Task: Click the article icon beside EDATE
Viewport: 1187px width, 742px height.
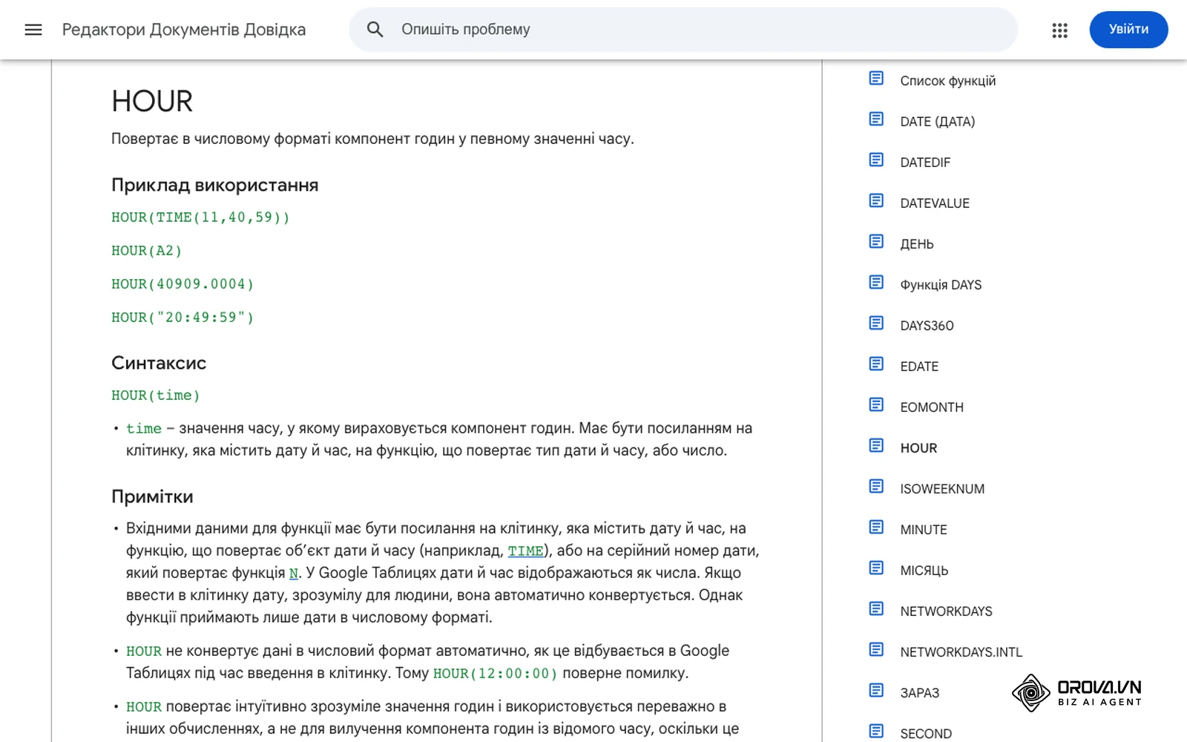Action: [876, 364]
